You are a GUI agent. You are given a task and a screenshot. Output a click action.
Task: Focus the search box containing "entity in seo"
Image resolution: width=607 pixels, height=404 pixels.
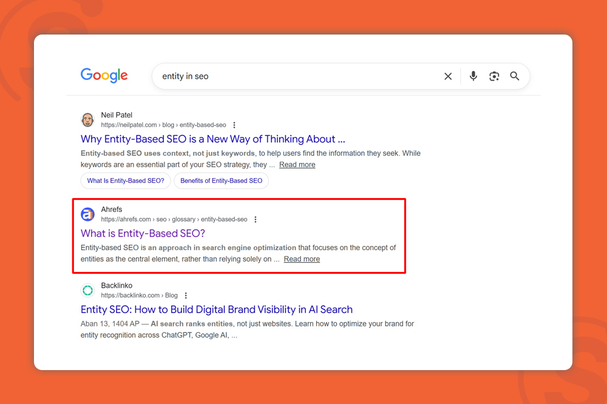(291, 76)
